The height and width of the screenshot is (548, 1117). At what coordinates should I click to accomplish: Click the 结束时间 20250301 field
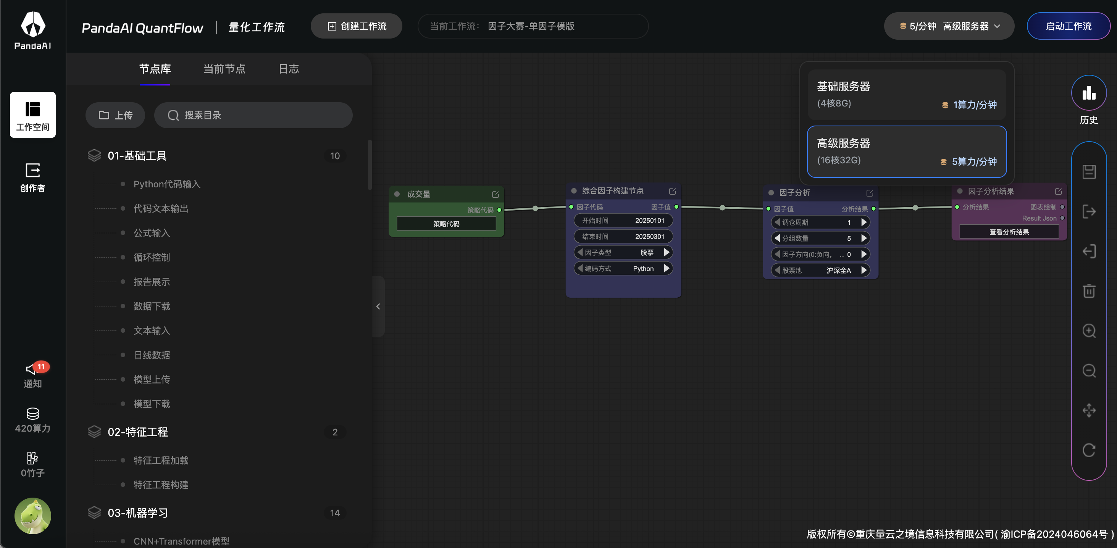(623, 236)
